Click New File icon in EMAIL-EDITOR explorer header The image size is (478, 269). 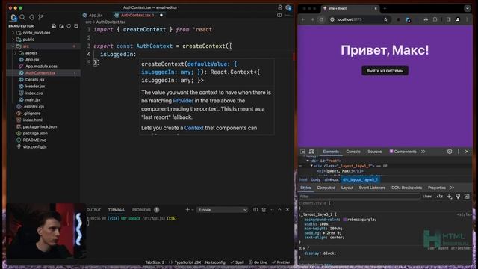point(54,26)
